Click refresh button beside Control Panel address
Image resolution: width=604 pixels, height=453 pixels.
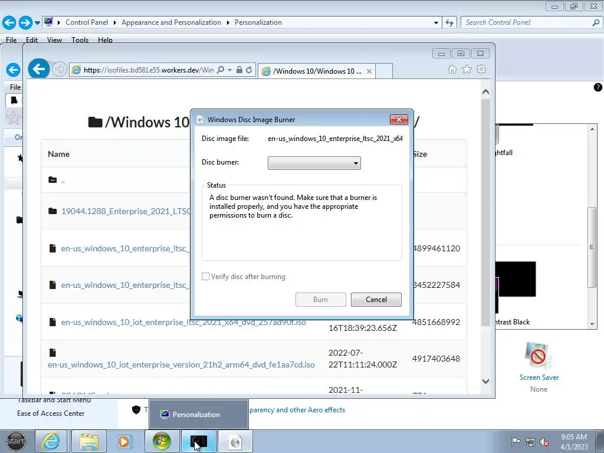(x=449, y=22)
